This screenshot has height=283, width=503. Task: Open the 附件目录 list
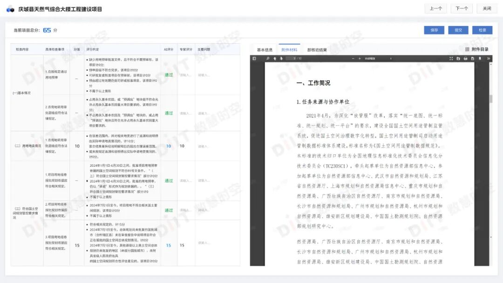click(477, 49)
